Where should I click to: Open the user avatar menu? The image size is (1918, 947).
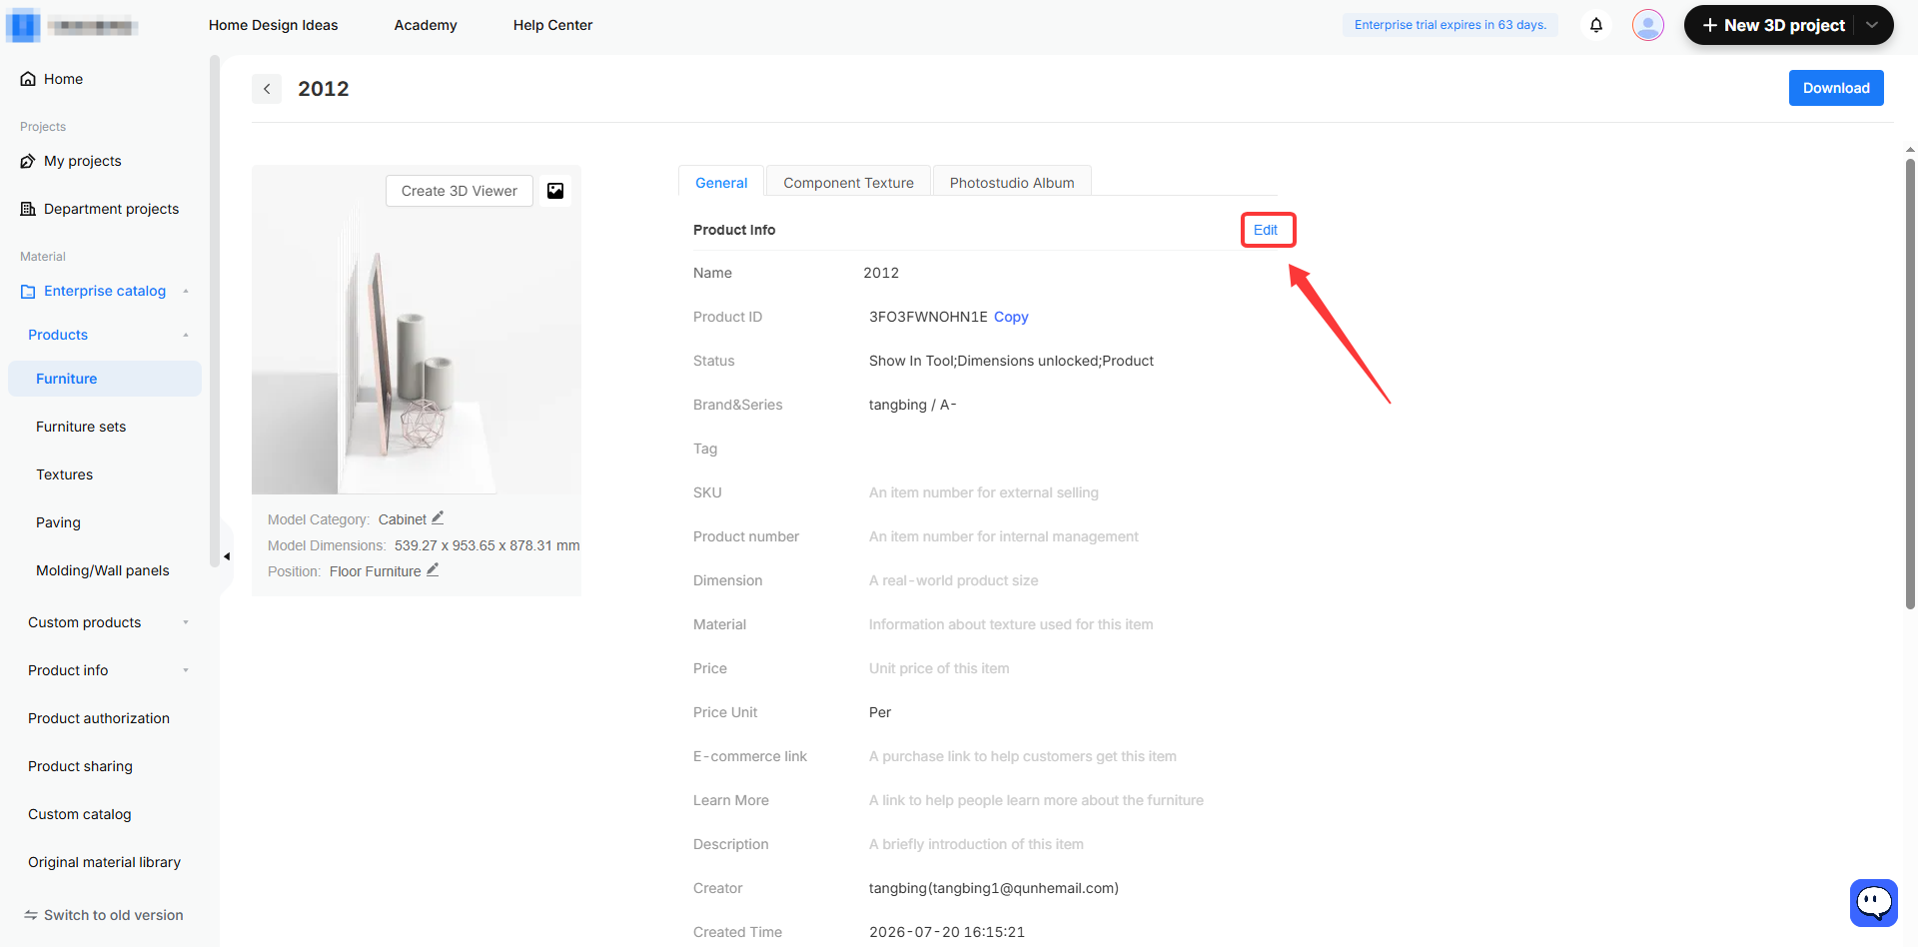click(1648, 25)
